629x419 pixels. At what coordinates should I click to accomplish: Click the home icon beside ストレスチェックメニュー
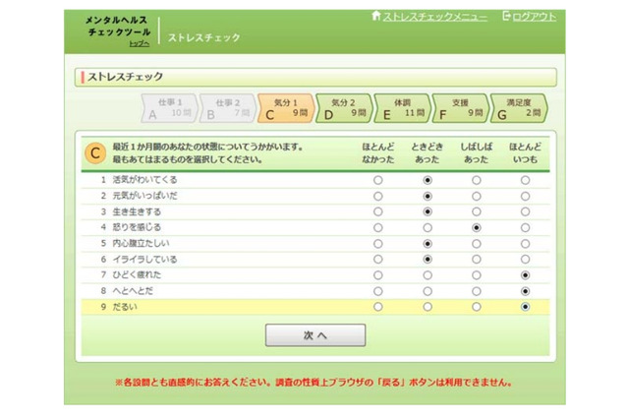click(375, 16)
